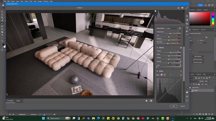
Task: Click the Windows Start button
Action: pyautogui.click(x=44, y=118)
